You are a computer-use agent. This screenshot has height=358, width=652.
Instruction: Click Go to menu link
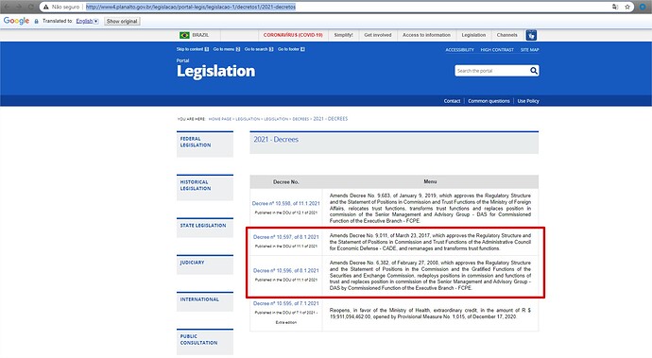227,49
